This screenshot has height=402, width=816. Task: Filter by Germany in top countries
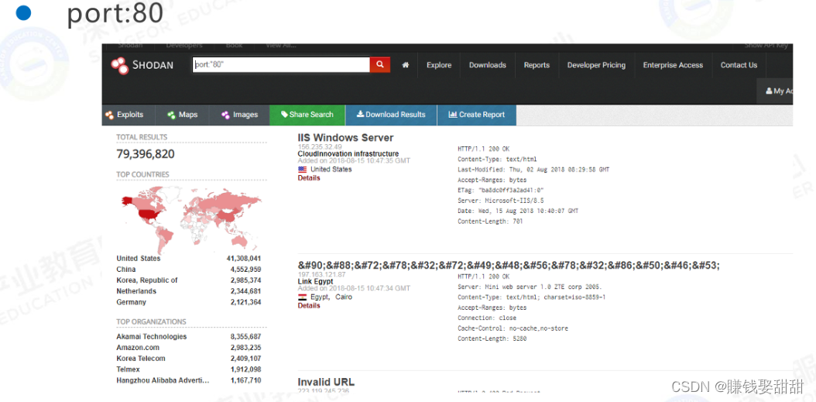tap(131, 302)
